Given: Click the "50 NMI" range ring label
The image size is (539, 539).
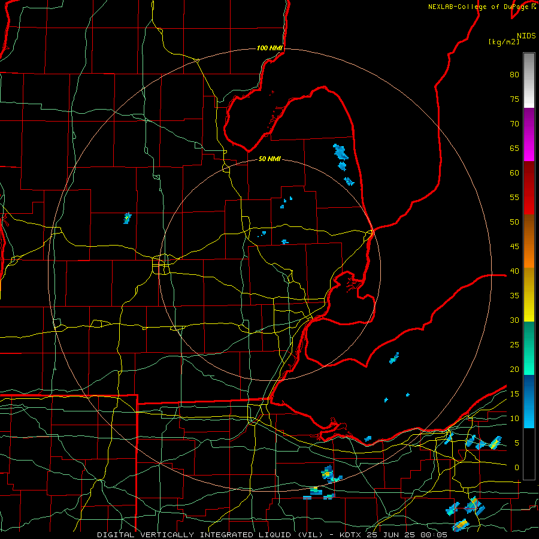Looking at the screenshot, I should pos(269,159).
